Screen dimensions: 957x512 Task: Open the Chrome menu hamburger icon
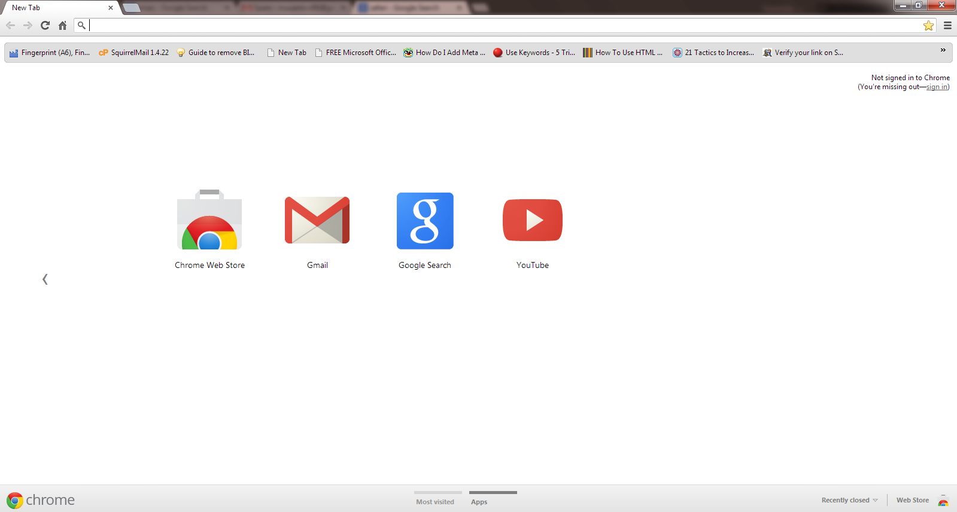(947, 25)
